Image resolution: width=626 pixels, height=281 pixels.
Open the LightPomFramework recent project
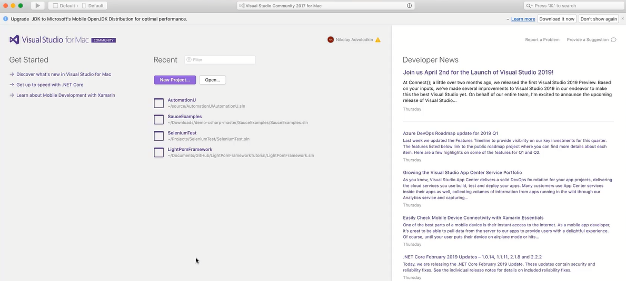[190, 149]
